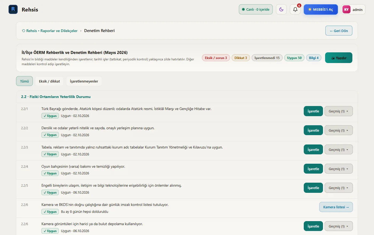This screenshot has width=374, height=235.
Task: Toggle dark mode moon icon
Action: tap(281, 9)
